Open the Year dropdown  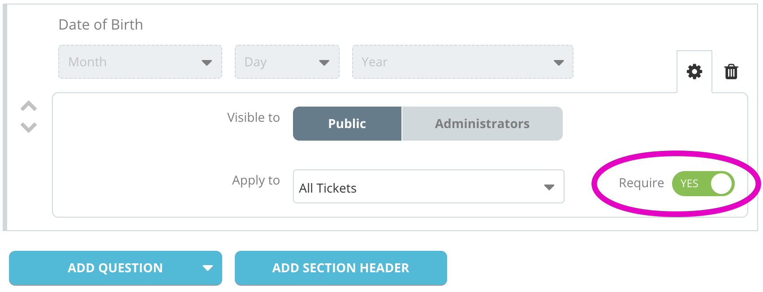463,62
